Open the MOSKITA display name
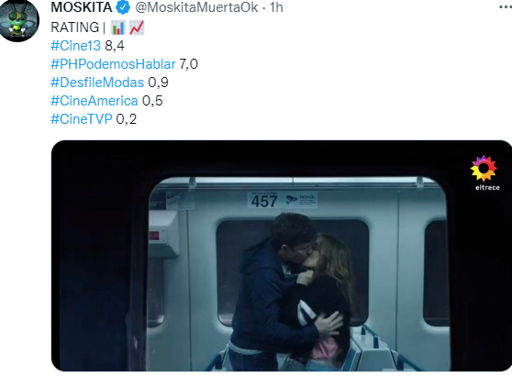 82,7
